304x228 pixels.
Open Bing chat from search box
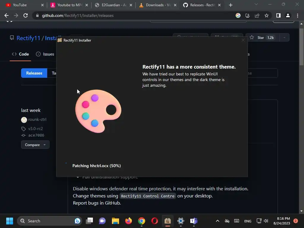coord(77,221)
